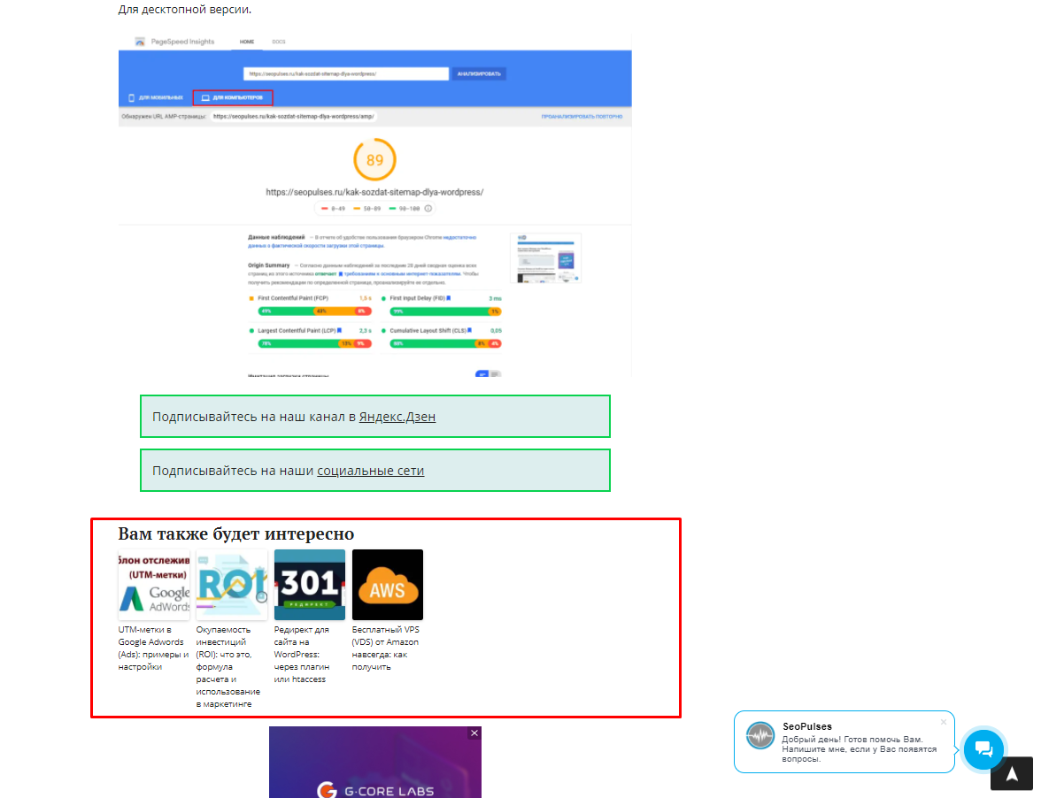Click the SeoPulses name in chat popup

(x=807, y=726)
